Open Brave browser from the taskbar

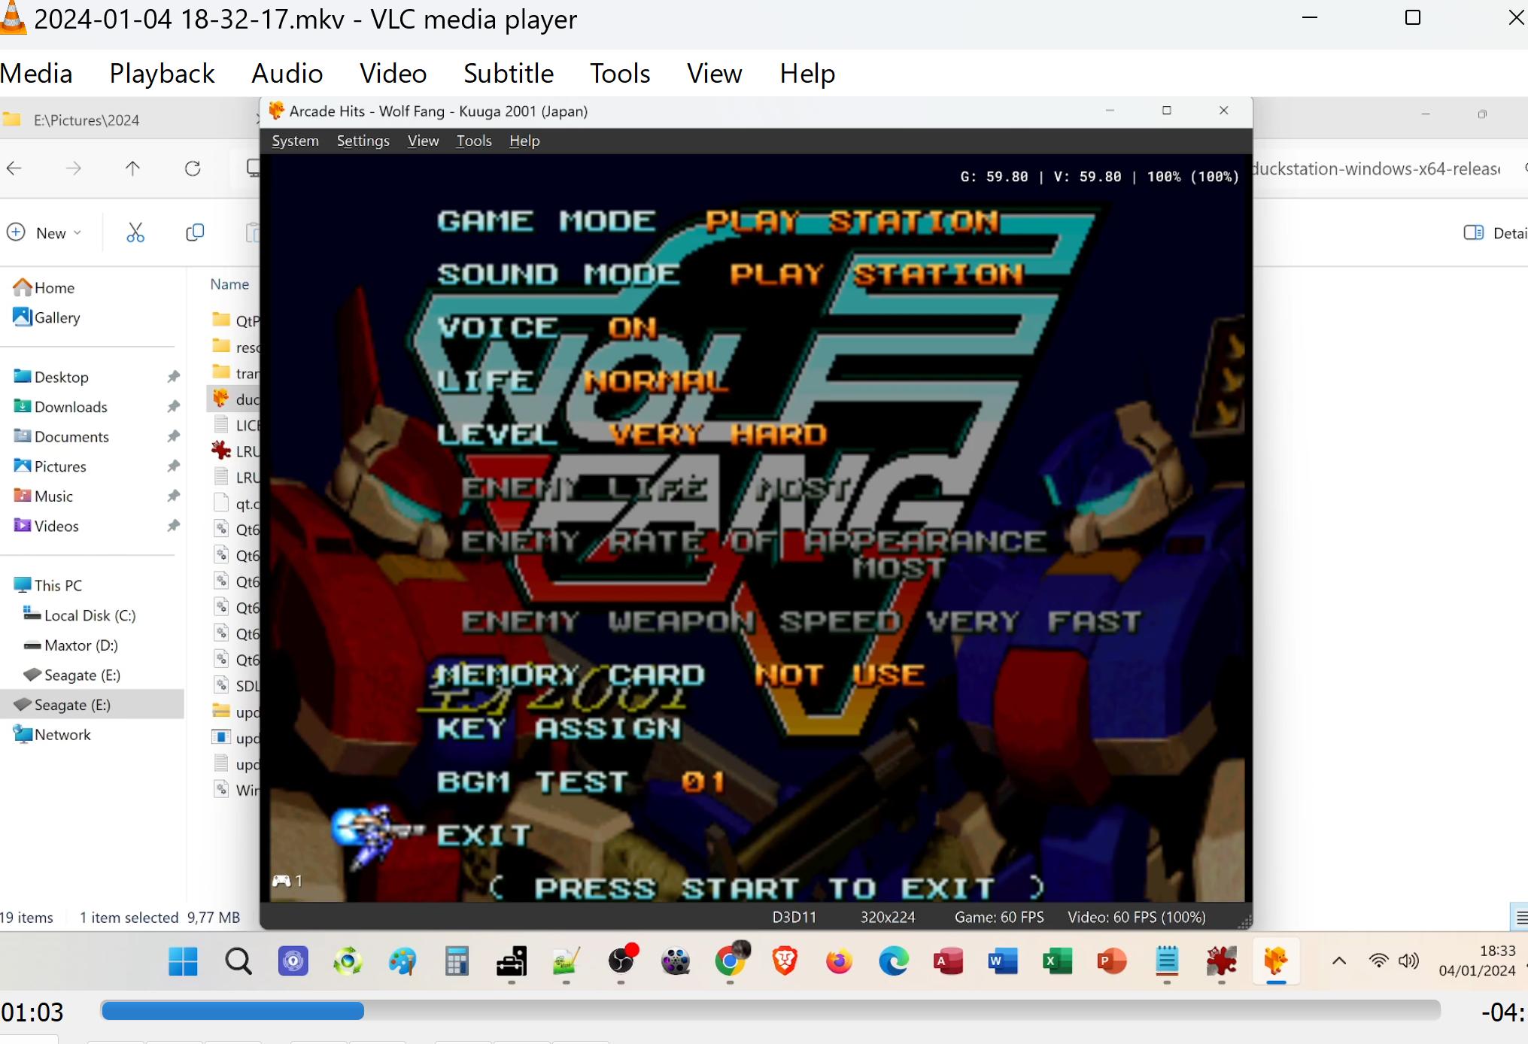coord(785,961)
